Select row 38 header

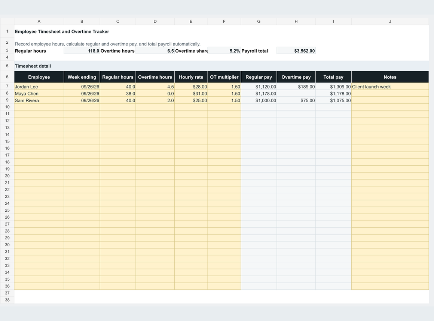tap(7, 300)
